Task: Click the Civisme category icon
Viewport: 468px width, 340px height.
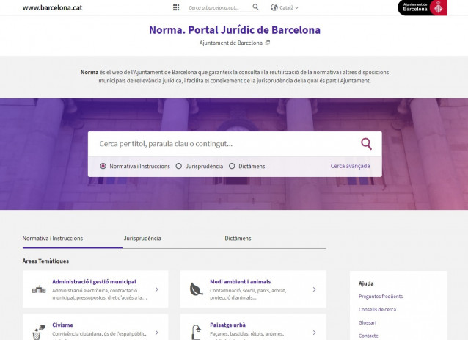Action: coord(39,331)
